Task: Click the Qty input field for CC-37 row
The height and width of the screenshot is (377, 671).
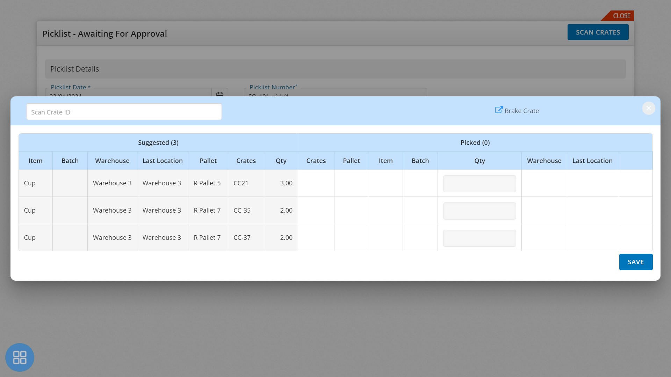Action: click(x=479, y=238)
